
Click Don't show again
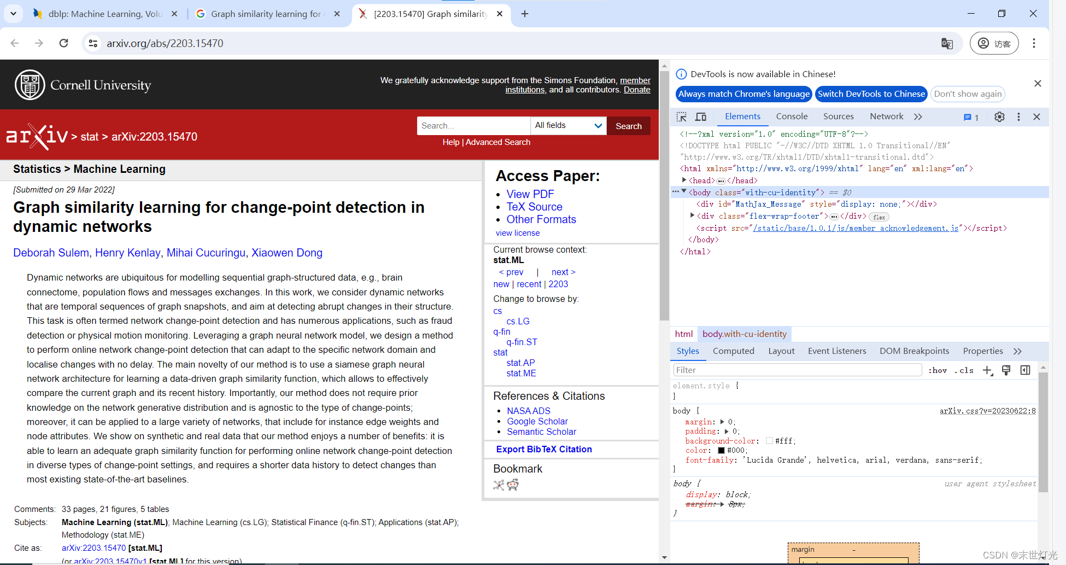(x=968, y=94)
